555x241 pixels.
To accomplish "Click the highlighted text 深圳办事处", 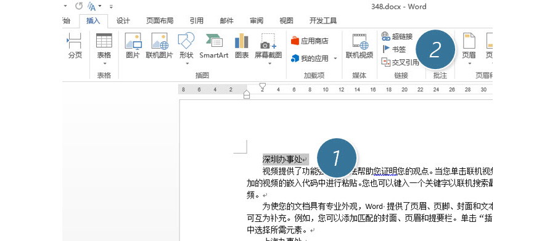I will click(282, 159).
